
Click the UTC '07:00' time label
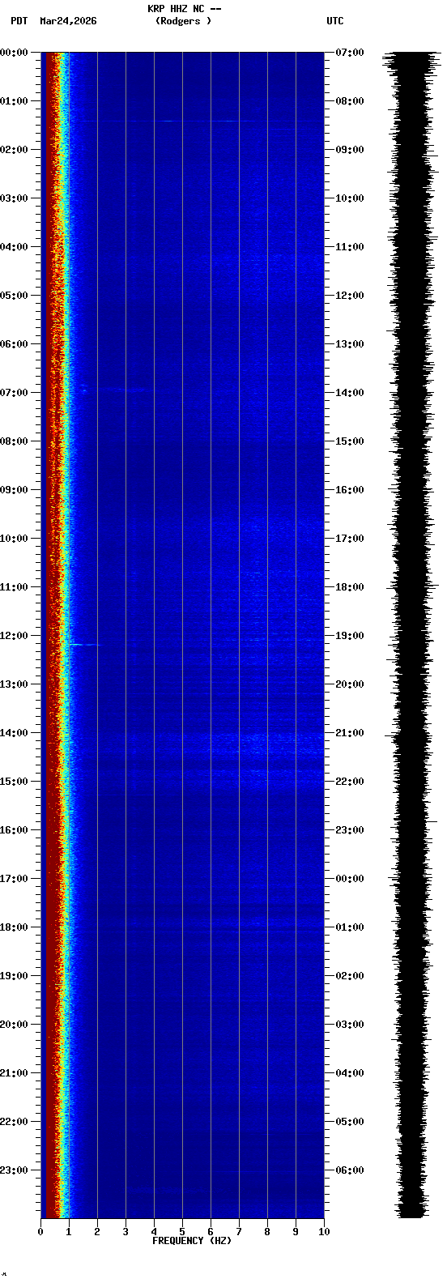click(349, 53)
